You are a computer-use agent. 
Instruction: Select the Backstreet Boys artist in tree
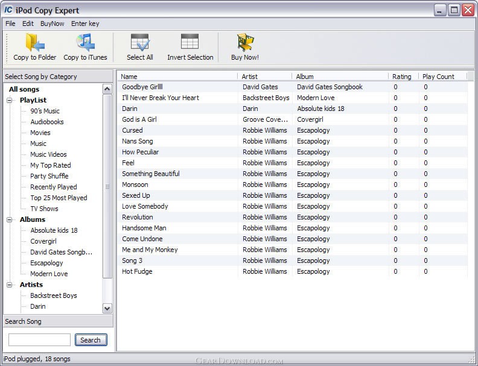pos(53,295)
